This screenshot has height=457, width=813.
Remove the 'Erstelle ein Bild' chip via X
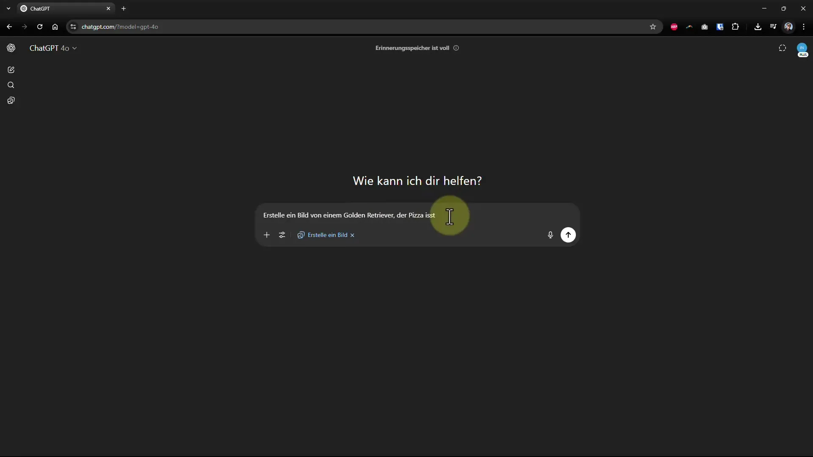pyautogui.click(x=352, y=235)
